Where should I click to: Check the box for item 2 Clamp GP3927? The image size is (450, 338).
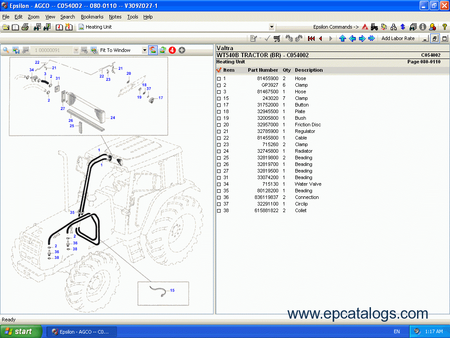[x=219, y=85]
